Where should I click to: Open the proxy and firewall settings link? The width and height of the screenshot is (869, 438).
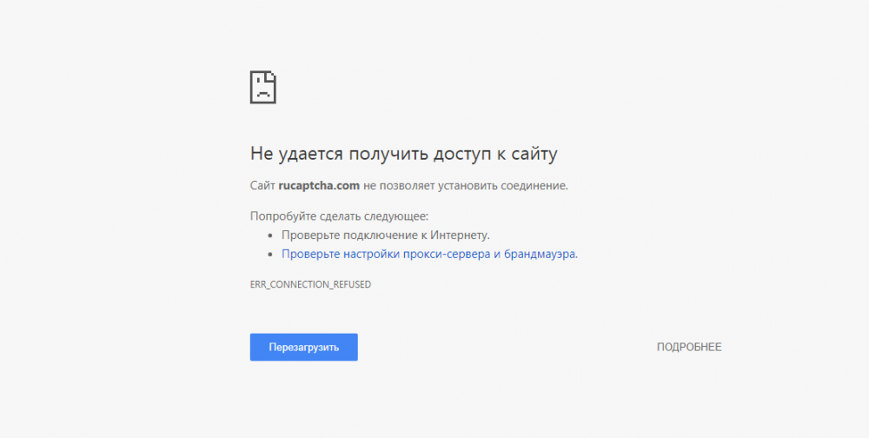pos(428,254)
